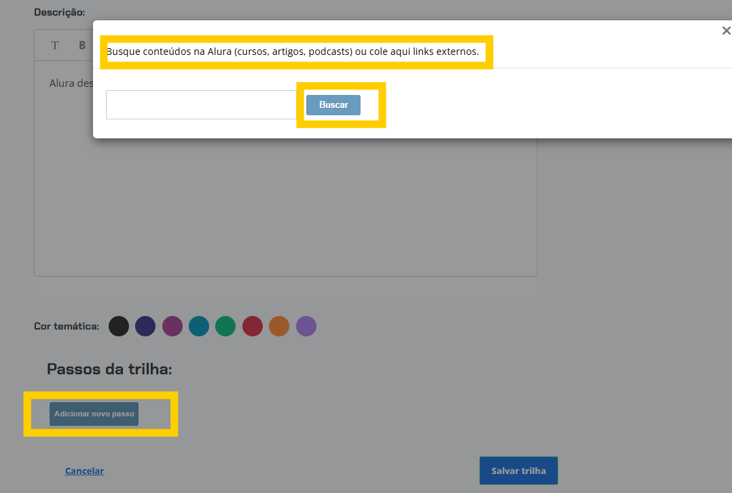Choose the magenta theme color
The image size is (732, 493).
click(172, 326)
